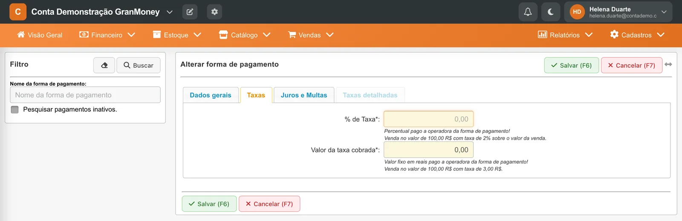
Task: Click account name Conta Demonstração GranMoney
Action: pos(95,12)
